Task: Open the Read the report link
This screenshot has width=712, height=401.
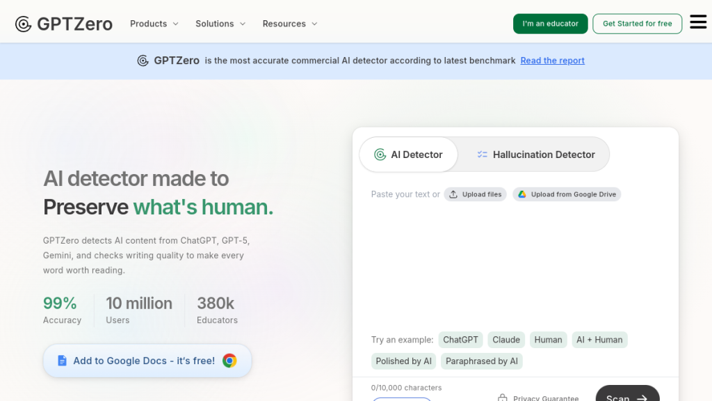Action: pyautogui.click(x=552, y=61)
